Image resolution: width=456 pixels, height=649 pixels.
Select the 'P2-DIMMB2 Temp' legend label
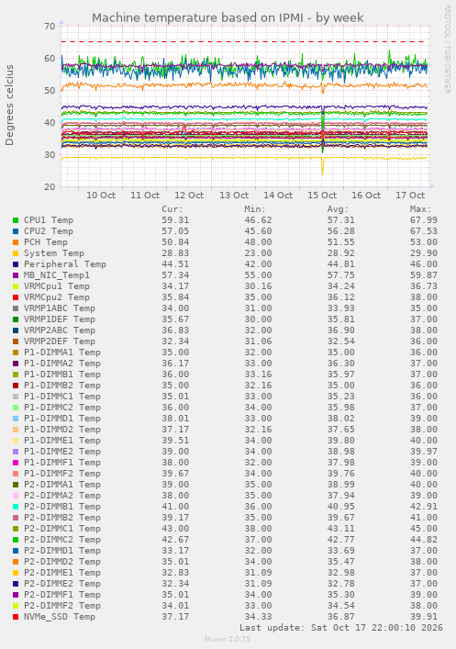click(x=62, y=518)
